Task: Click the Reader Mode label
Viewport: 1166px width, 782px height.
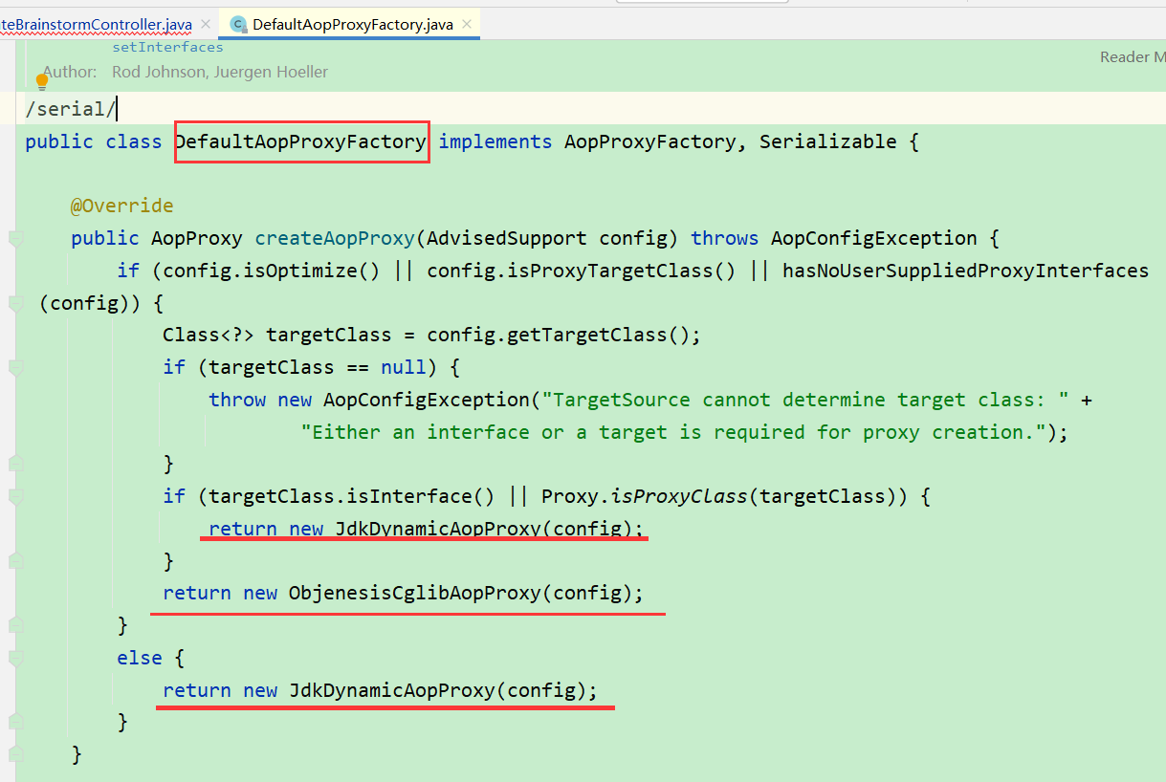Action: [1133, 56]
